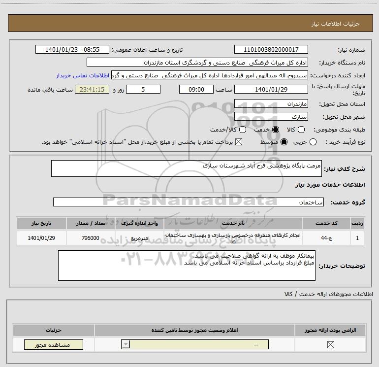This screenshot has height=367, width=379.
Task: Click the service group field ساختمان
Action: 189,202
